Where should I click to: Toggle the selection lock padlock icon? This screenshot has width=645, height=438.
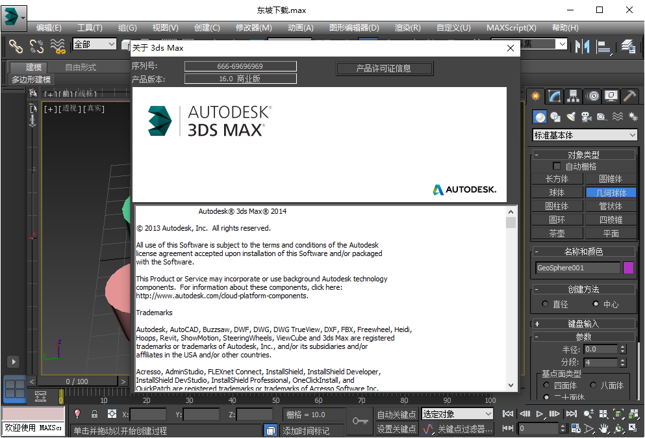[x=94, y=414]
